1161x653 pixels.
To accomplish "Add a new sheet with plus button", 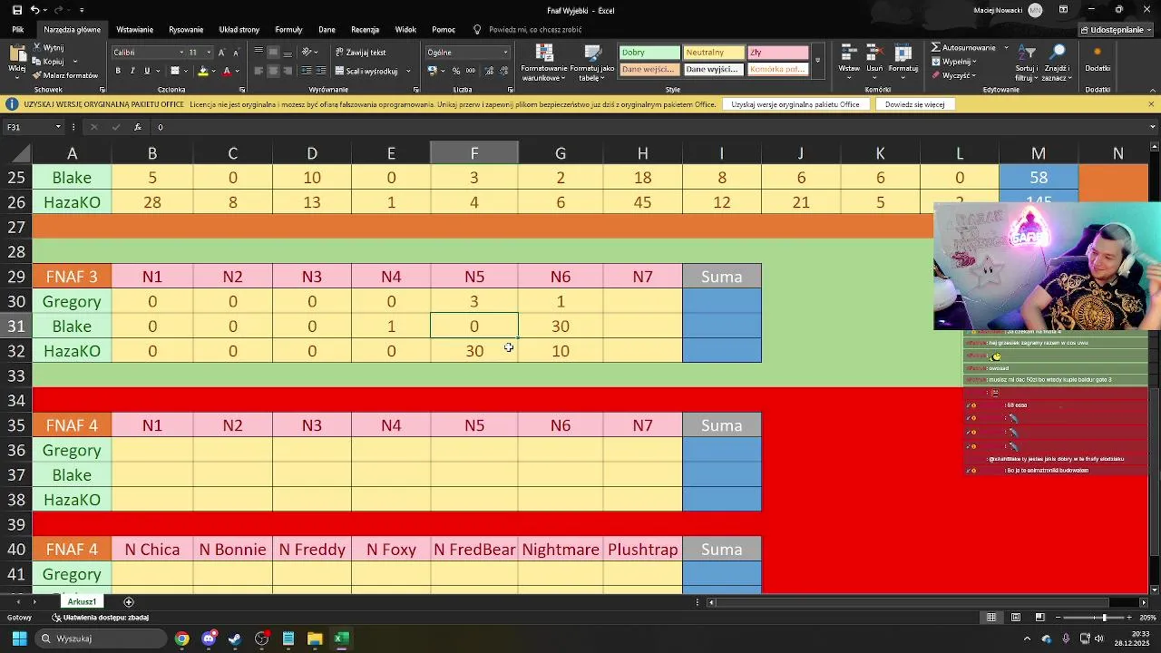I will tap(129, 602).
